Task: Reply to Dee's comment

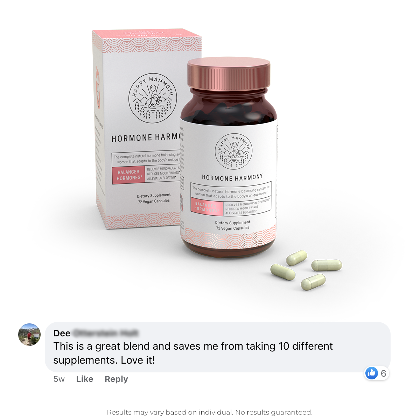Action: point(116,379)
